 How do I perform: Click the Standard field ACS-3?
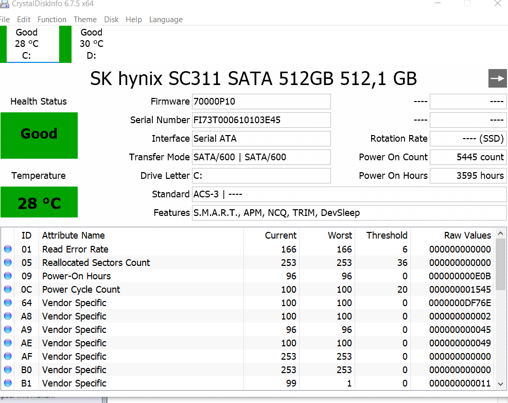pyautogui.click(x=349, y=194)
